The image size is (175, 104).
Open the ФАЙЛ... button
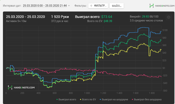[116, 6]
